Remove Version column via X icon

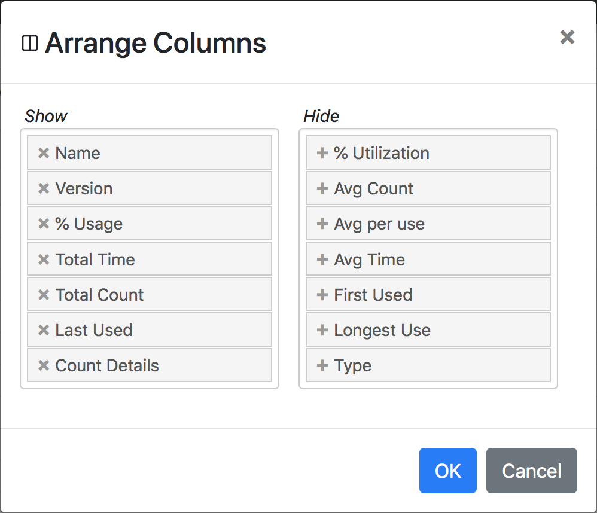coord(44,188)
